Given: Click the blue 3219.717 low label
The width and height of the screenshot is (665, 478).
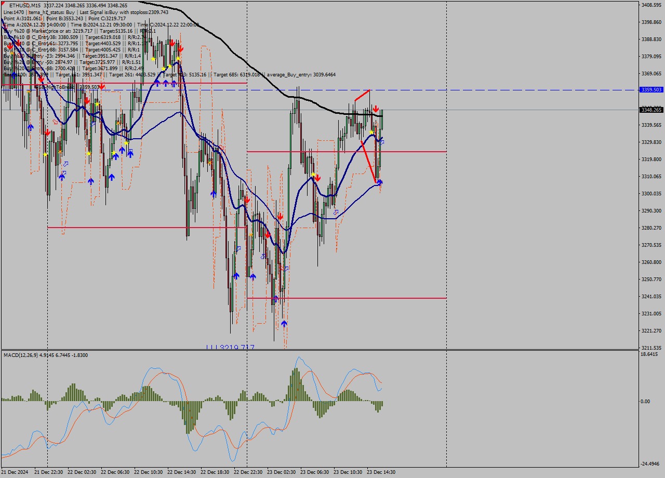Looking at the screenshot, I should coord(230,347).
